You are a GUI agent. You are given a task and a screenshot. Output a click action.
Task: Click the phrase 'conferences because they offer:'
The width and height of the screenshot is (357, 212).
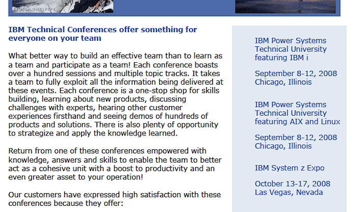click(66, 203)
